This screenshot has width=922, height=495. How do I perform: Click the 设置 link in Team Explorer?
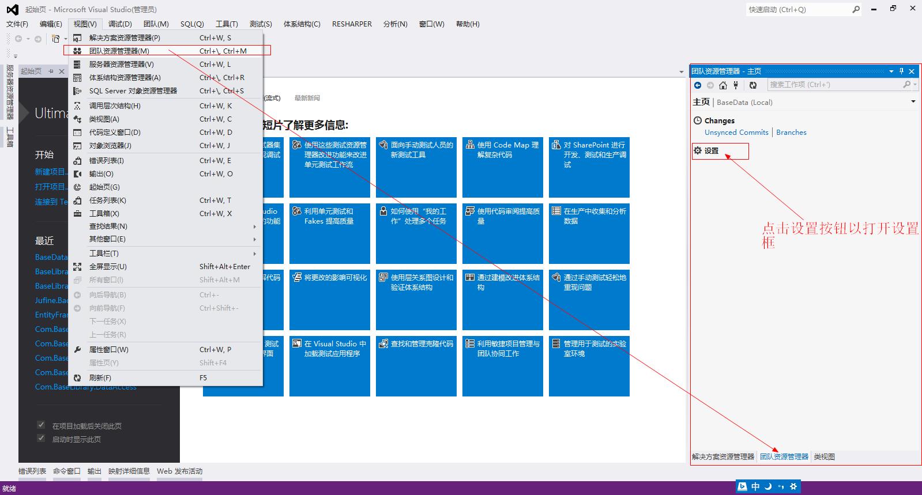[x=712, y=150]
